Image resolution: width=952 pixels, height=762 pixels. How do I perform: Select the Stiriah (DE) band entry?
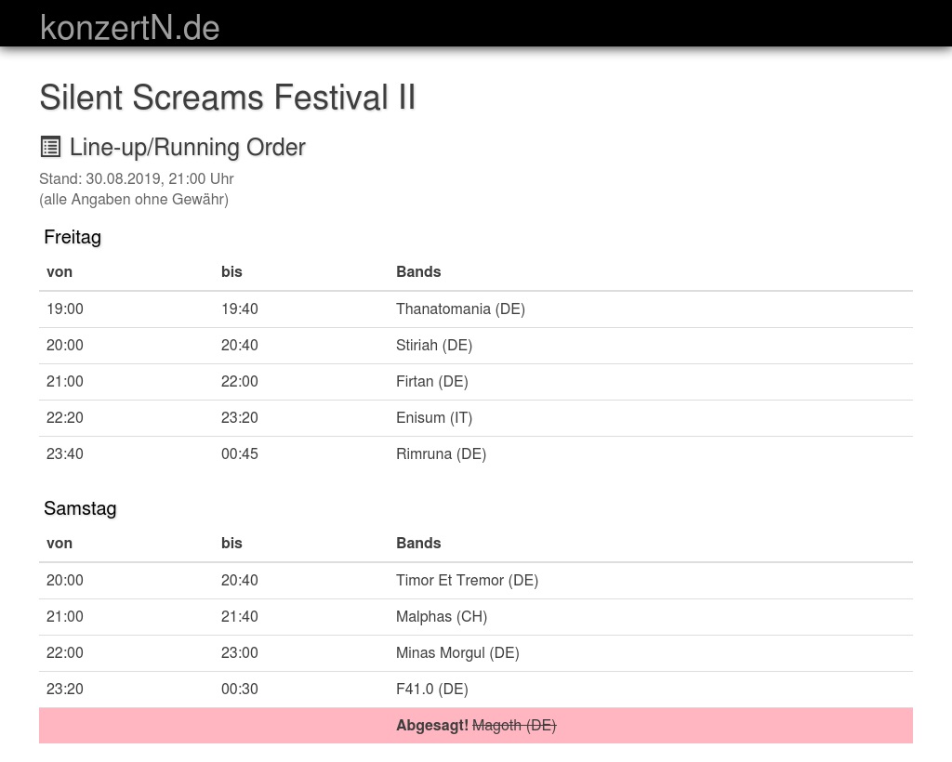(x=433, y=345)
